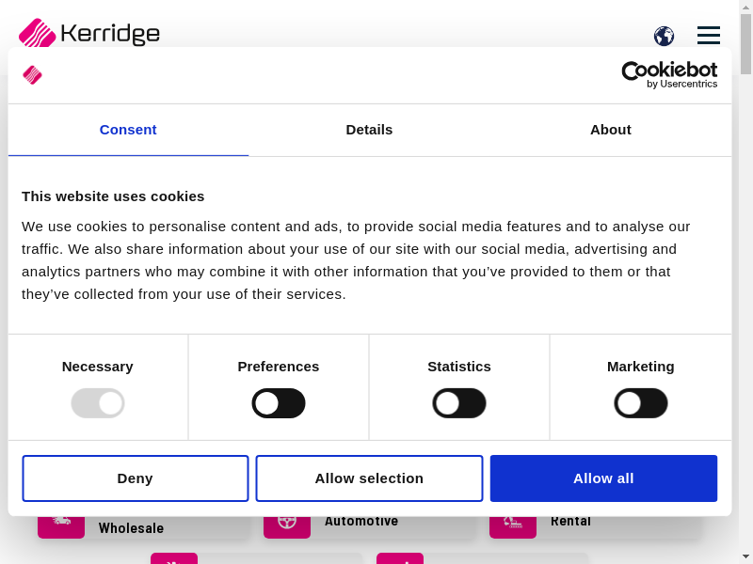Open the globe language selector
Viewport: 753px width, 564px height.
(x=664, y=36)
